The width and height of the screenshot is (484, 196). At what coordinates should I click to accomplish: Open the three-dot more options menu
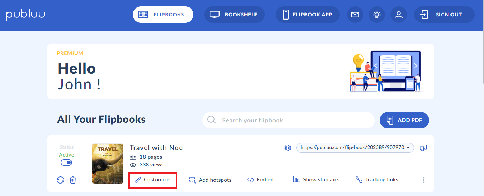[424, 180]
